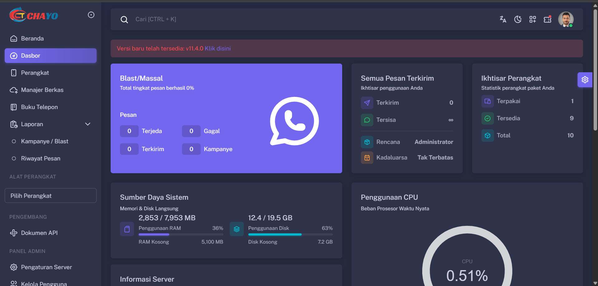Open Perangkat from the sidebar
598x286 pixels.
point(35,73)
